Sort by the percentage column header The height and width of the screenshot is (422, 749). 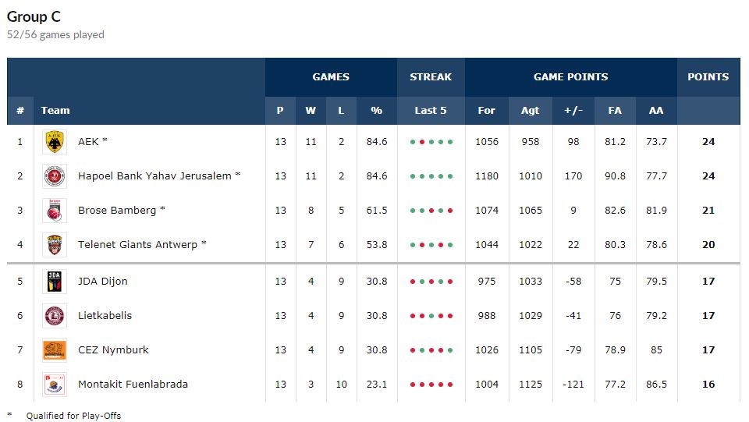pos(377,111)
